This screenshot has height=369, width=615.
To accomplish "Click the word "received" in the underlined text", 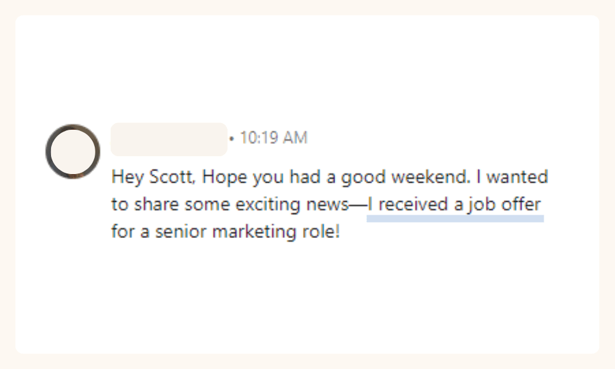I will [413, 205].
